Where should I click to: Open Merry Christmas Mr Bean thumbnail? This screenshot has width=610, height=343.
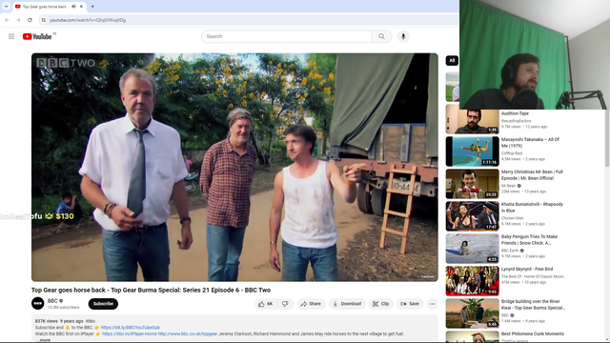(x=473, y=184)
